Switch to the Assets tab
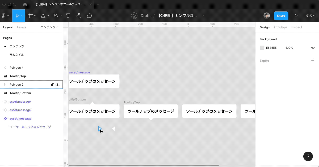 [x=22, y=27]
